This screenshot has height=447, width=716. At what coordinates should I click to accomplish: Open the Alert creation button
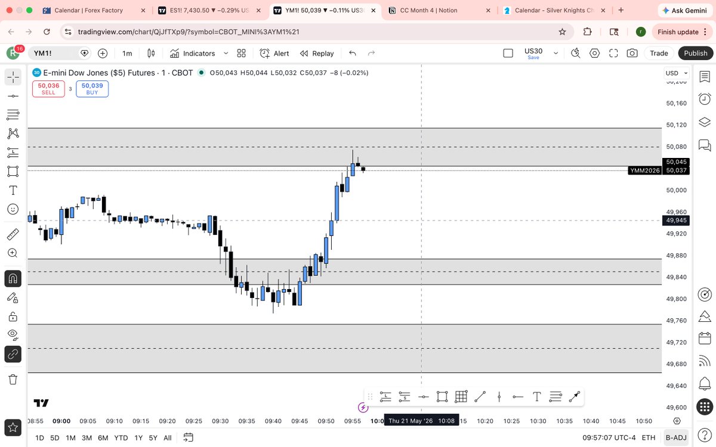(274, 53)
